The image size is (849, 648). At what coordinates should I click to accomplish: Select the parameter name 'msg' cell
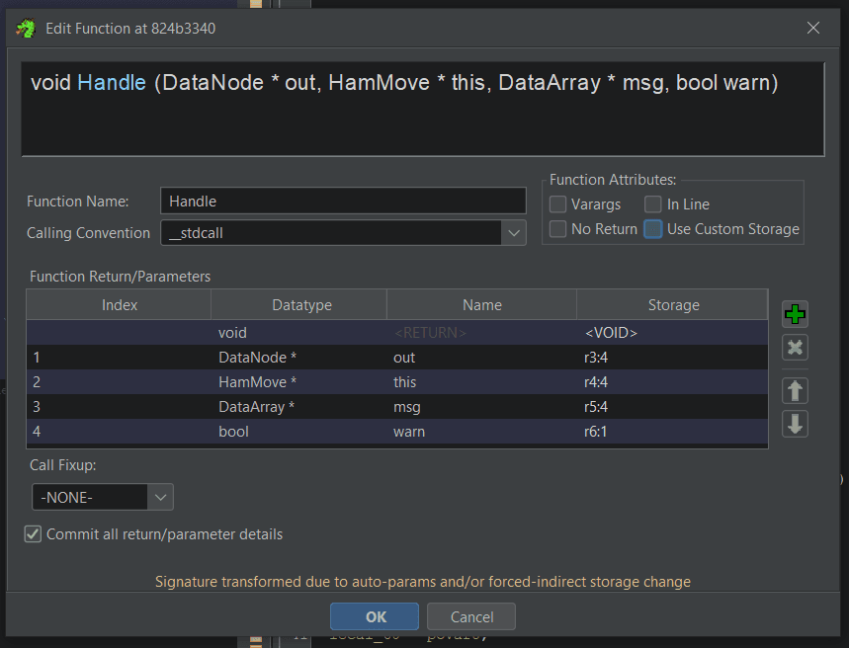482,407
